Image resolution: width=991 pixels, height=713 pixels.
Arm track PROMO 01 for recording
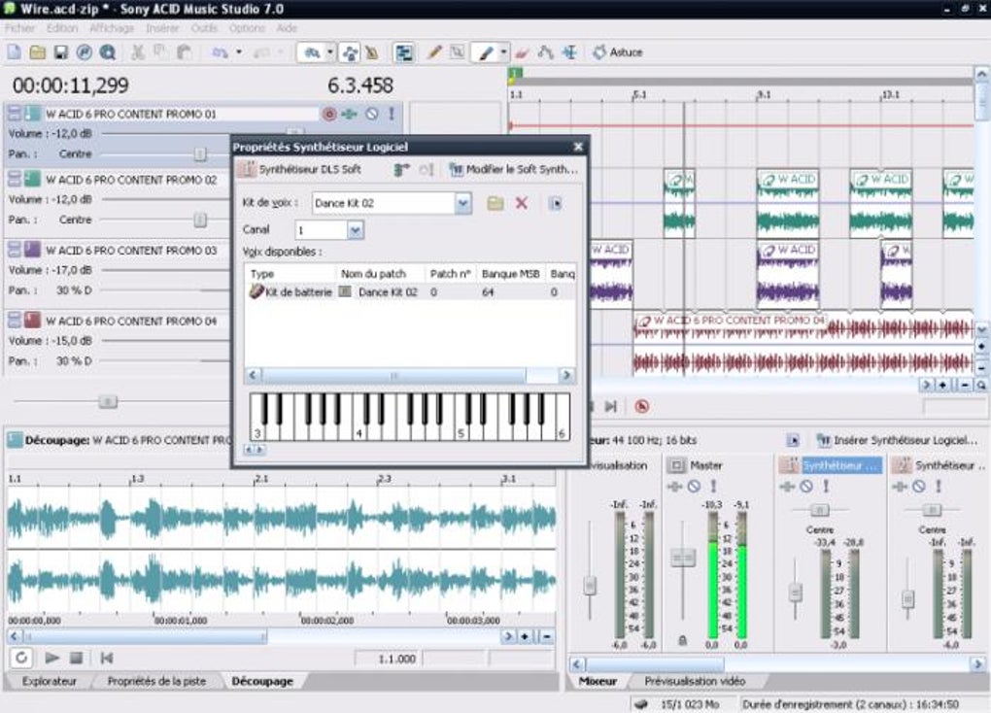(x=329, y=114)
